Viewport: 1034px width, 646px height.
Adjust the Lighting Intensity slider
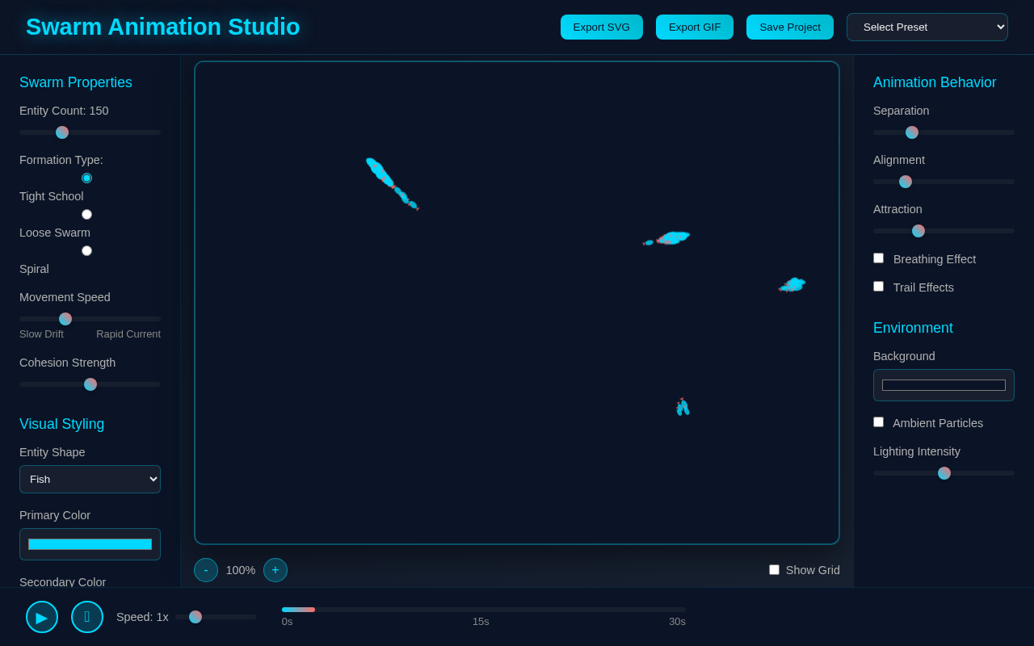944,473
